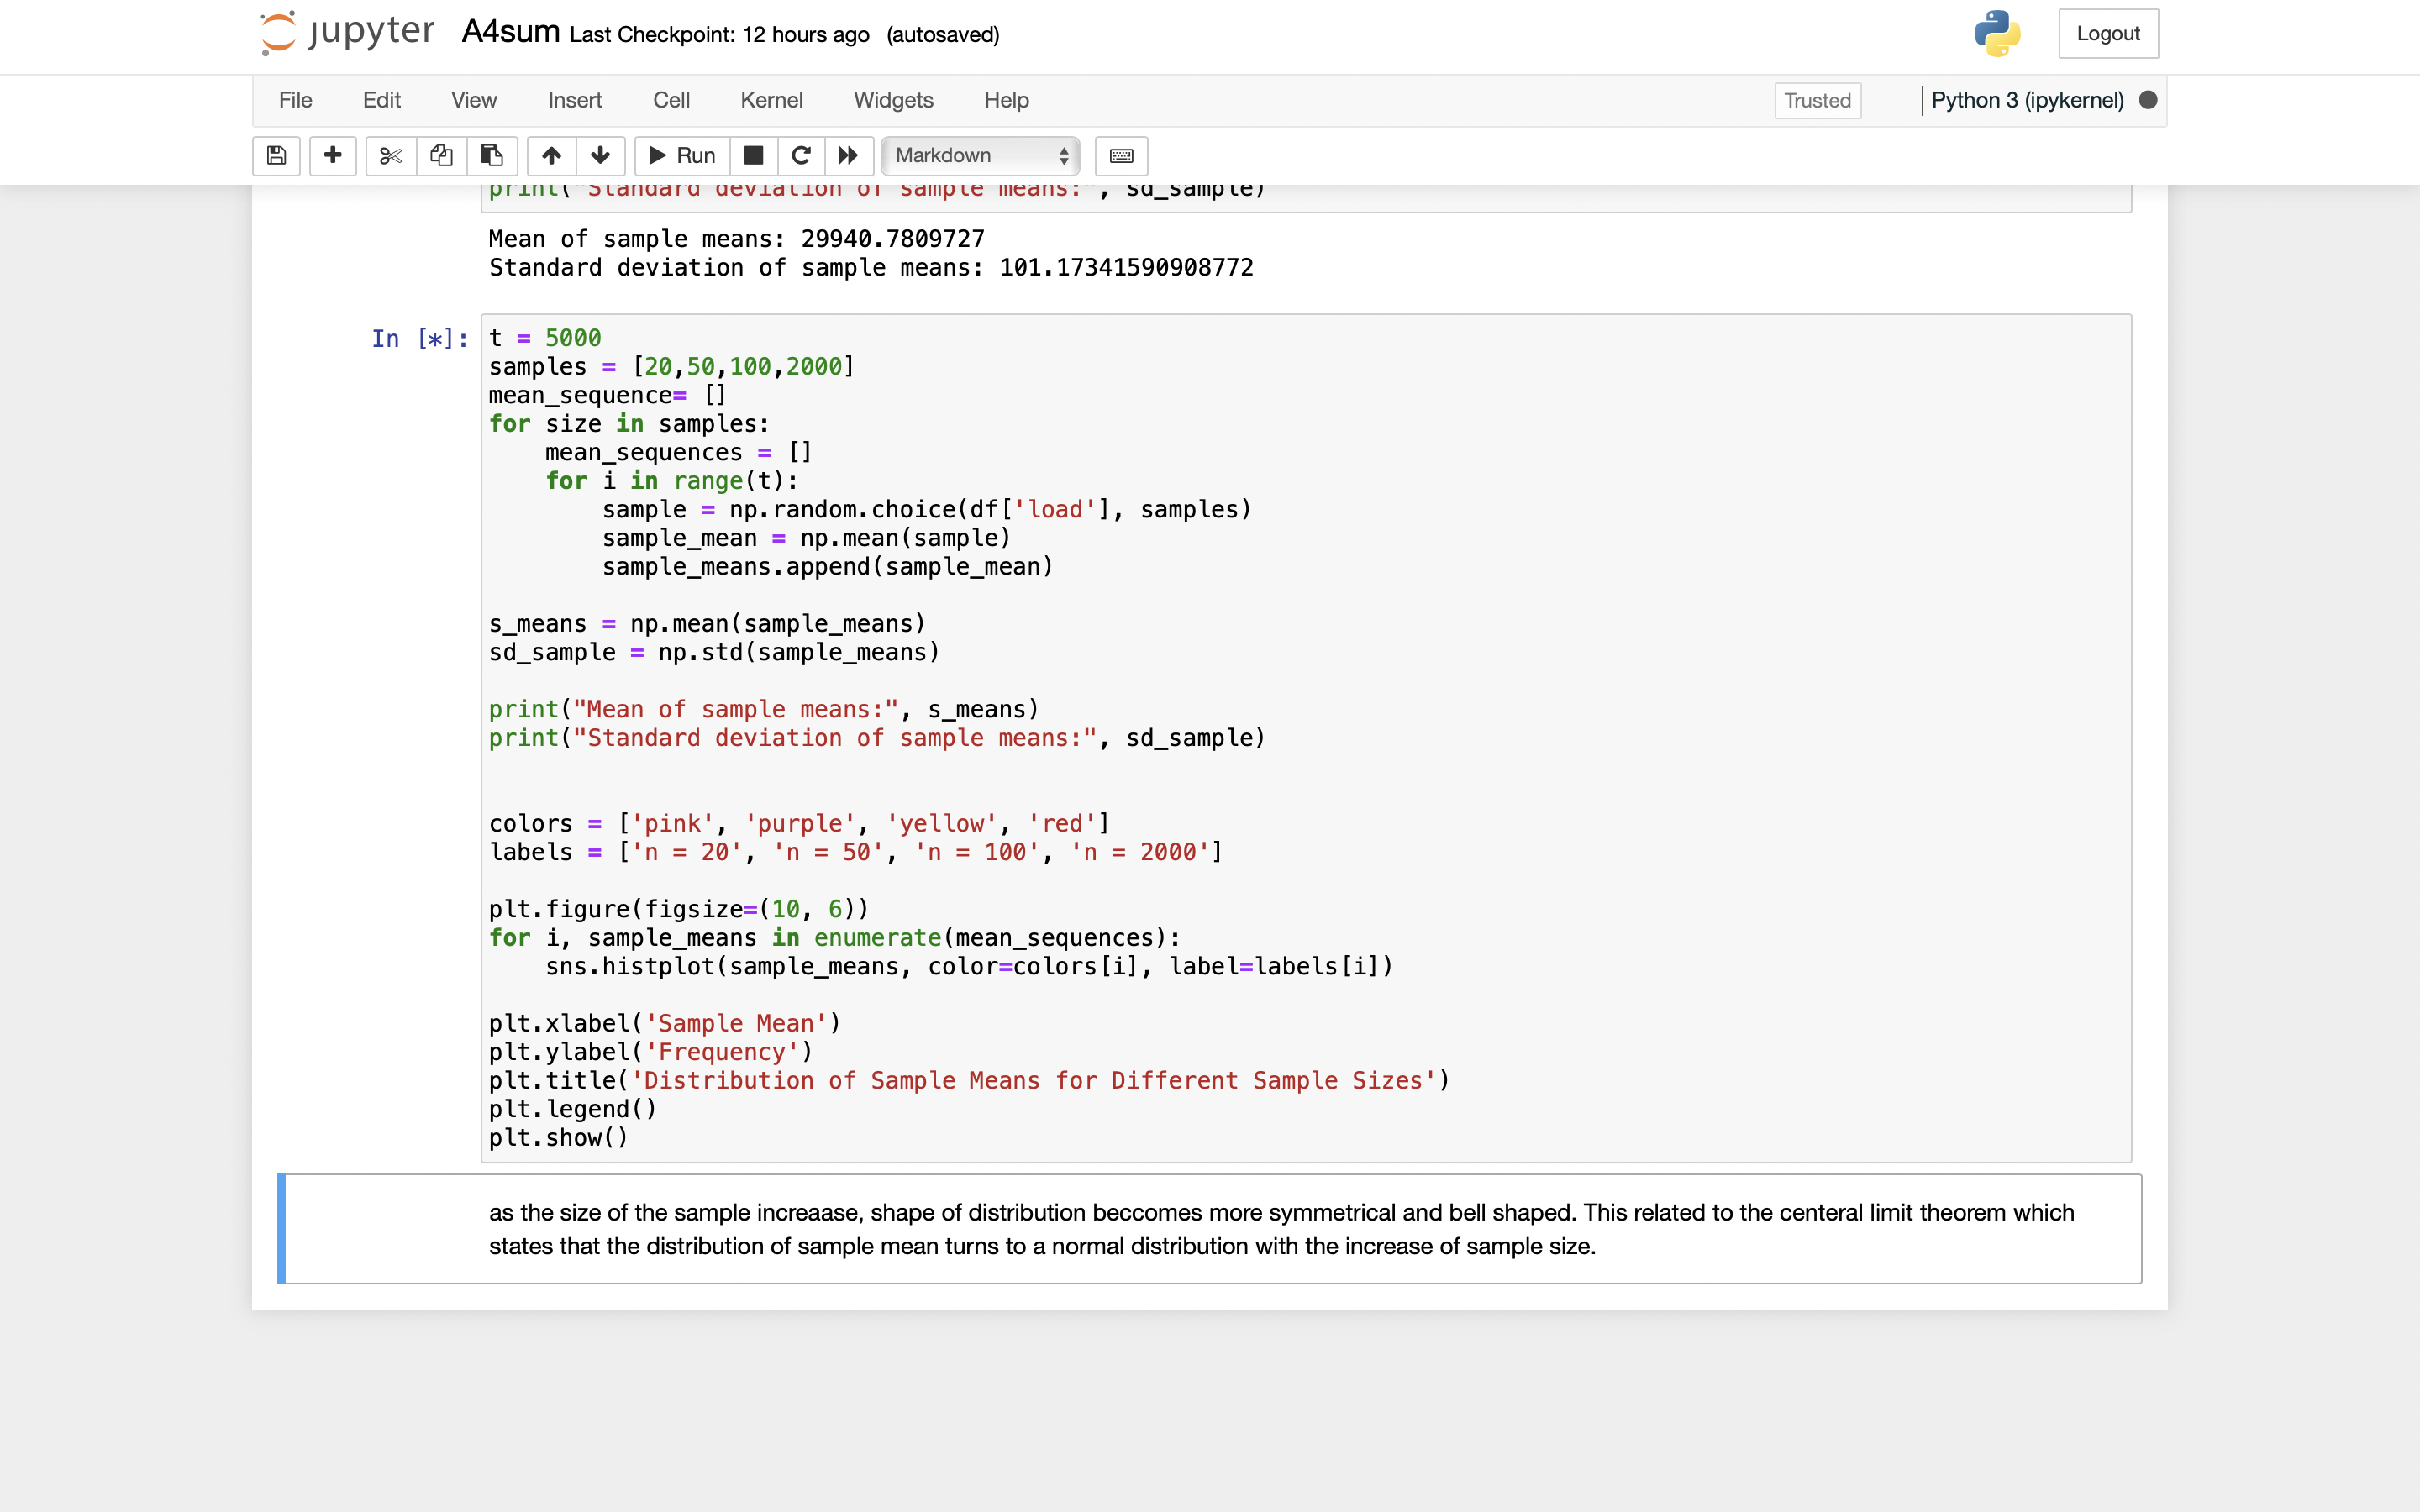Click the kernel busy indicator circle

coord(2147,100)
